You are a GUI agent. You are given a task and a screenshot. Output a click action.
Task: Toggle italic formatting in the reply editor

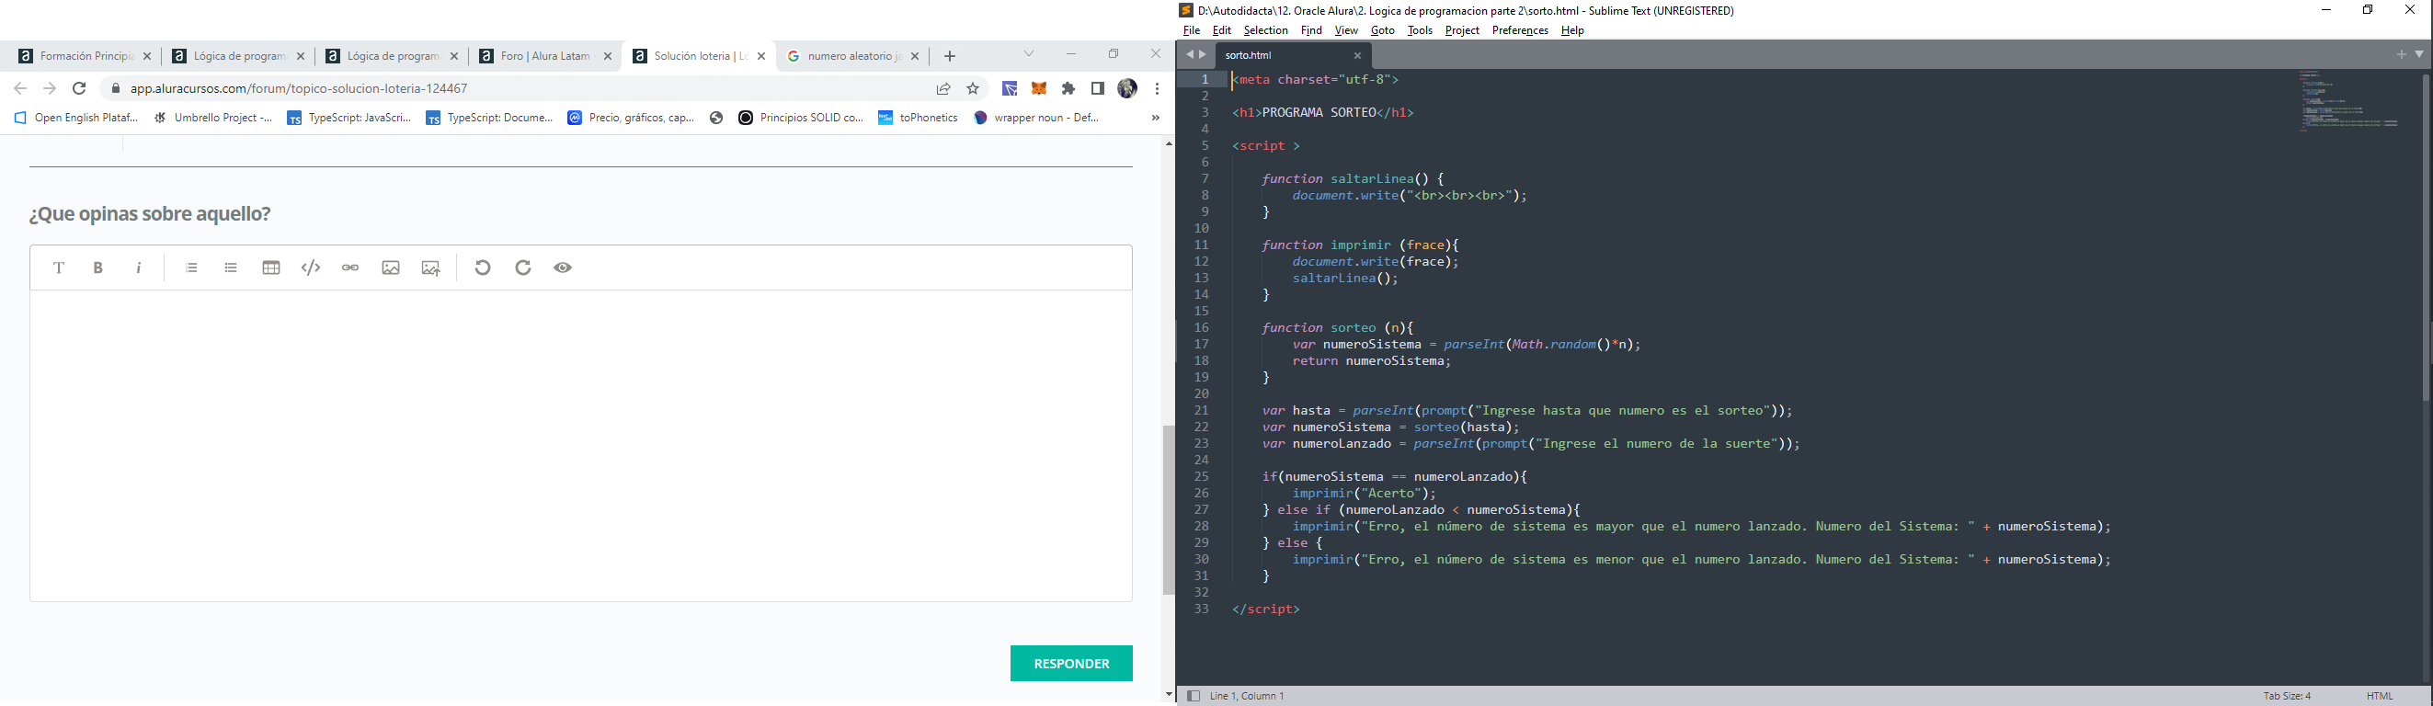(139, 268)
